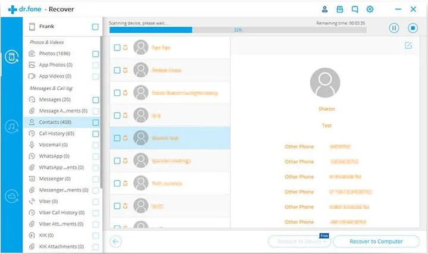This screenshot has height=254, width=428.
Task: Click the Remaining time 00:03:35 text
Action: click(x=341, y=23)
